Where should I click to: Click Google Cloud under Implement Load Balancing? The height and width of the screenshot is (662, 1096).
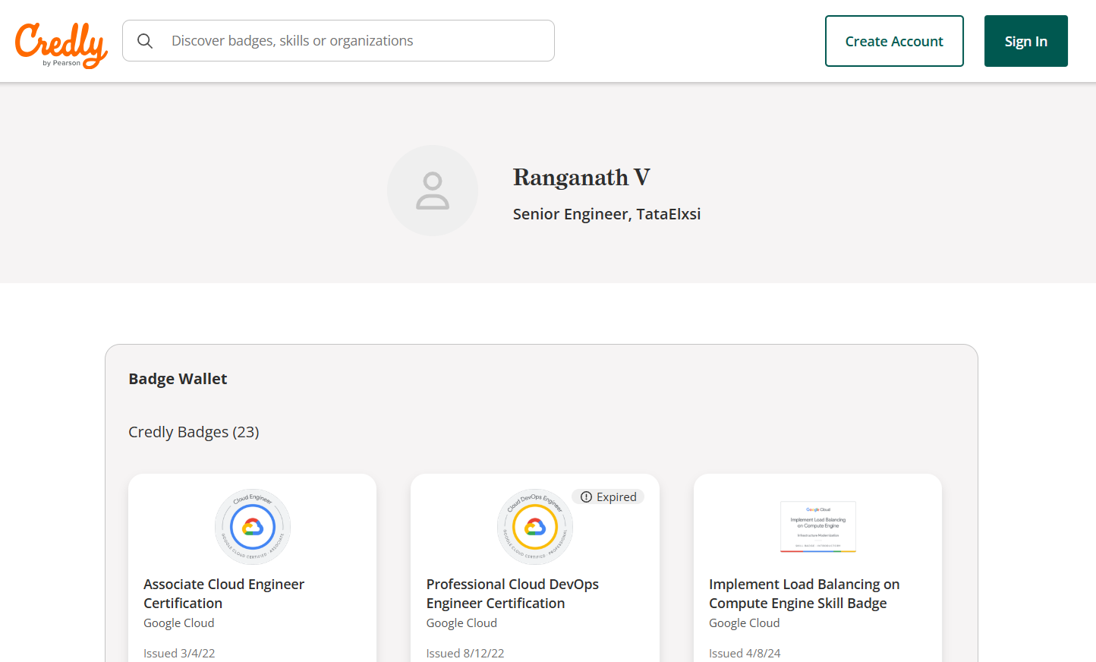[x=745, y=623]
